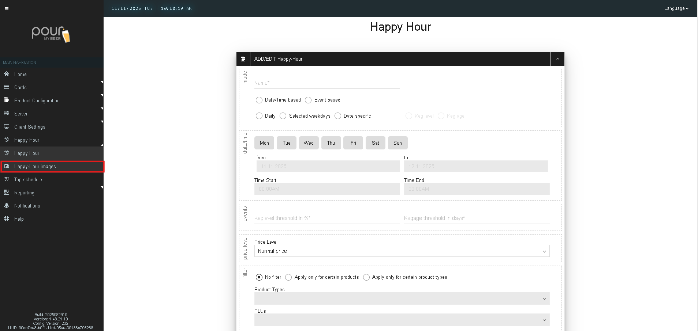Viewport: 698px width, 331px height.
Task: Click the Name input field
Action: click(327, 83)
